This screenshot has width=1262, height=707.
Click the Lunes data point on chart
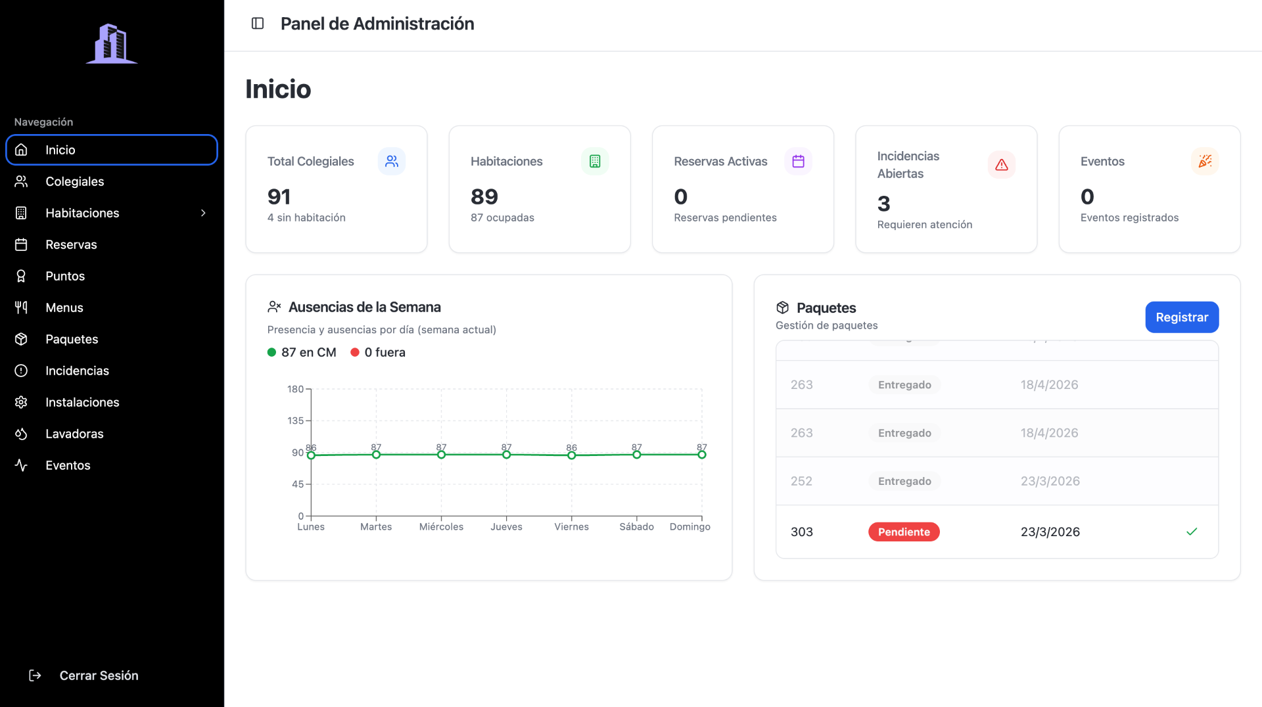[311, 455]
